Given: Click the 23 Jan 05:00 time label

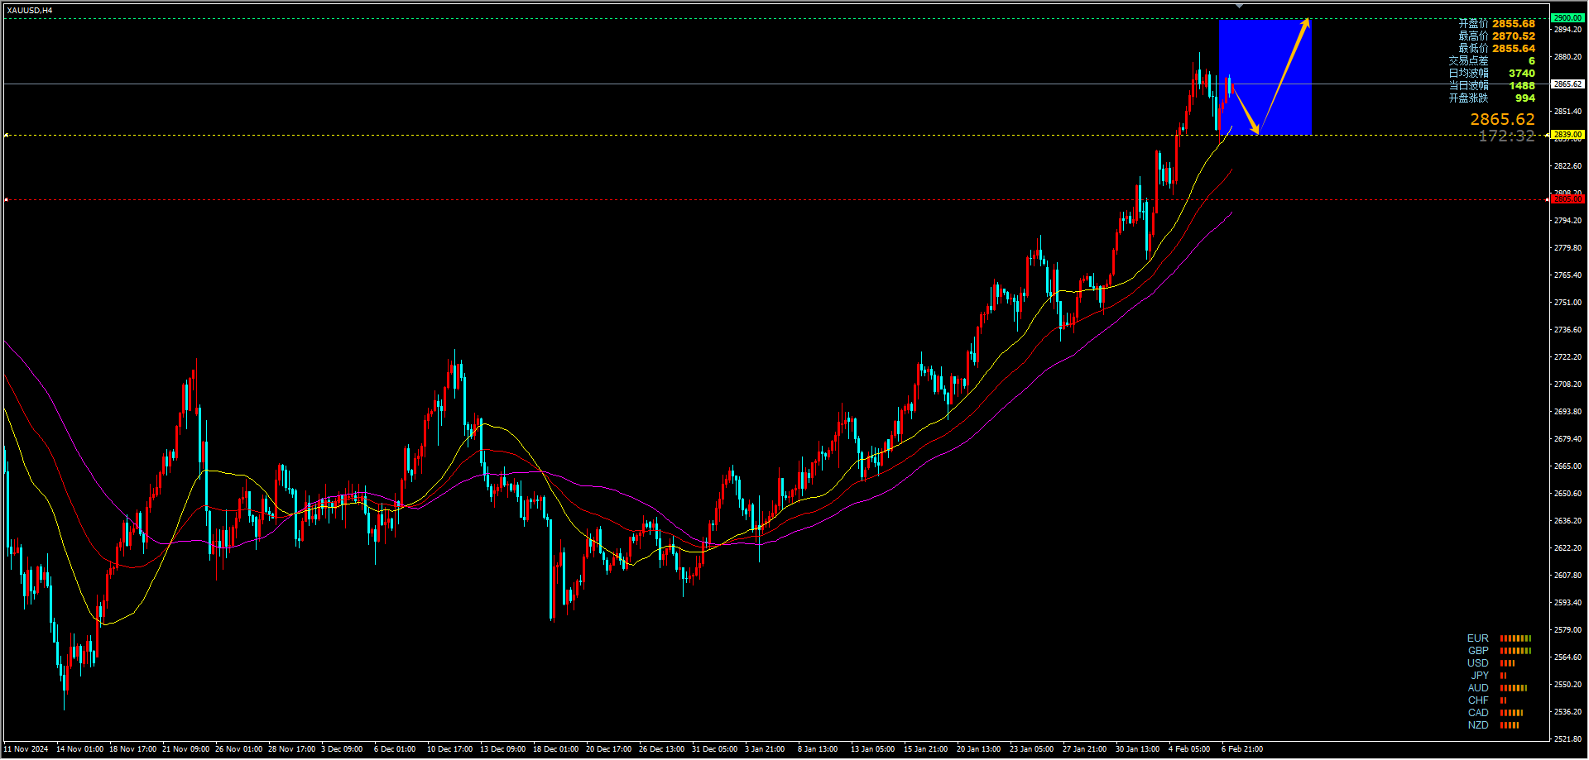Looking at the screenshot, I should click(x=1031, y=749).
